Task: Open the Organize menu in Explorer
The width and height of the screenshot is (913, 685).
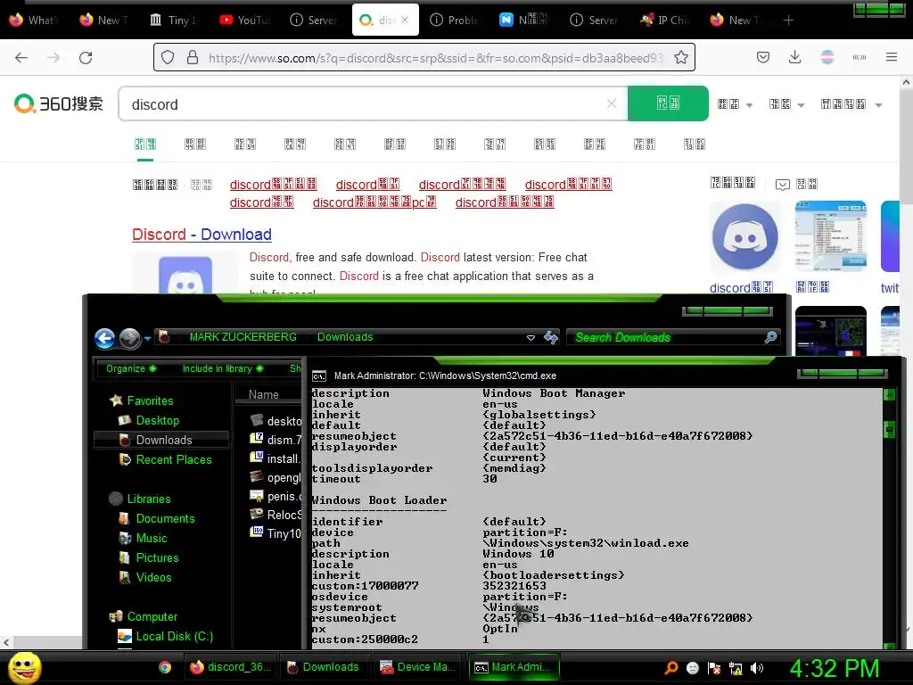Action: [130, 368]
